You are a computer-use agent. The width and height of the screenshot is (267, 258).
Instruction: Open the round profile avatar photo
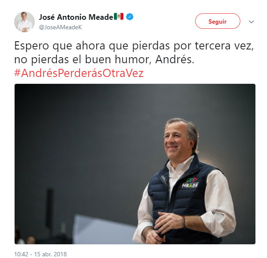25,22
